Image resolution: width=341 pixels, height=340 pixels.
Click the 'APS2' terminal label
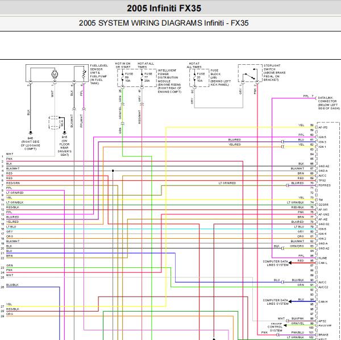[x=322, y=321]
